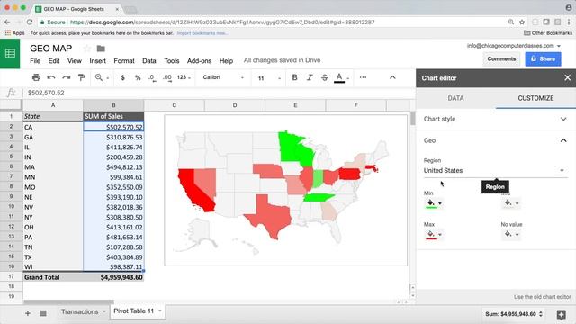
Task: Open the Sum status dropdown
Action: (514, 314)
